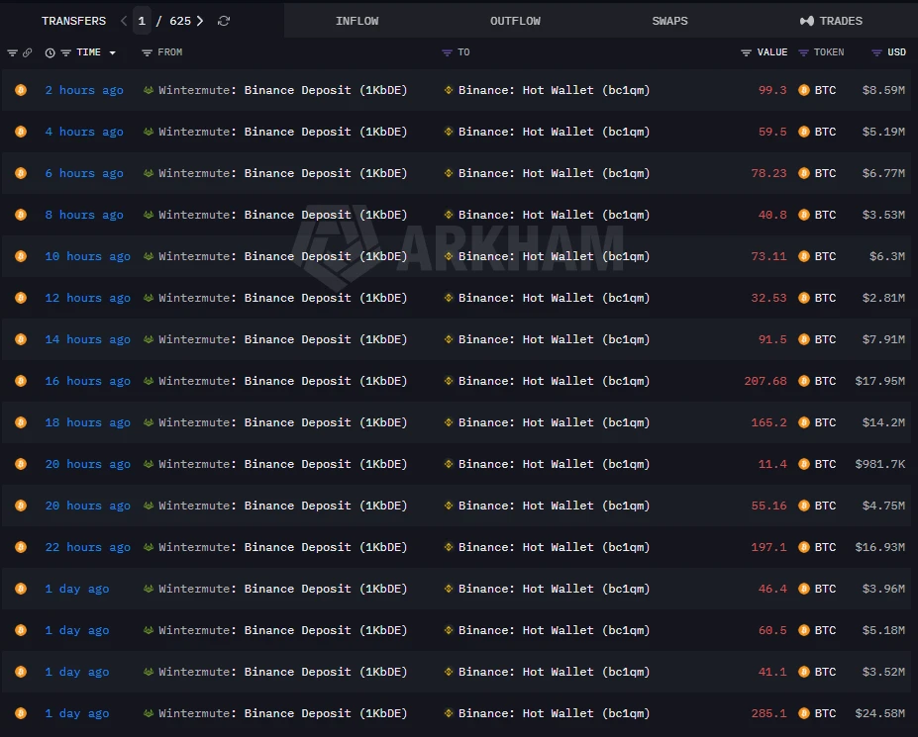Expand the TIME sort dropdown arrow
Screen dimensions: 918x737
click(113, 52)
